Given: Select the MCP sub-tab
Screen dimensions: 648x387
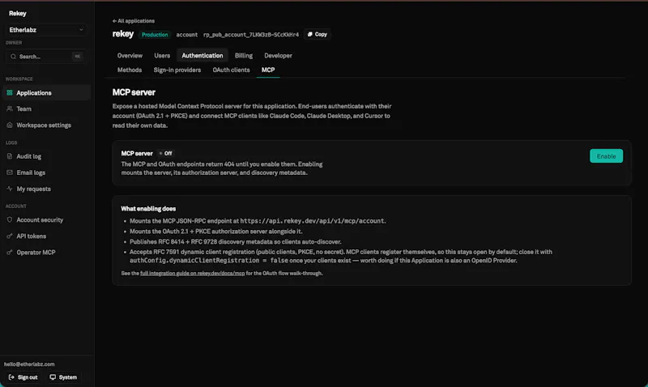Looking at the screenshot, I should (x=268, y=70).
